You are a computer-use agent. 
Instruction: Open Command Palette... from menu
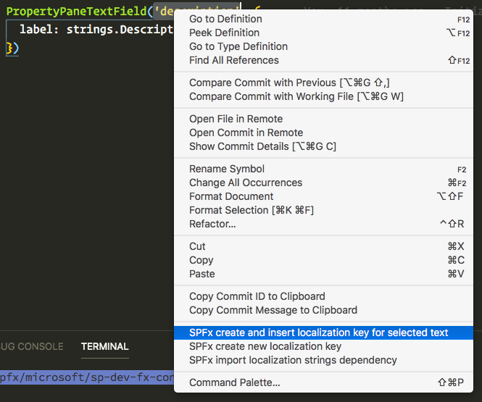tap(323, 382)
